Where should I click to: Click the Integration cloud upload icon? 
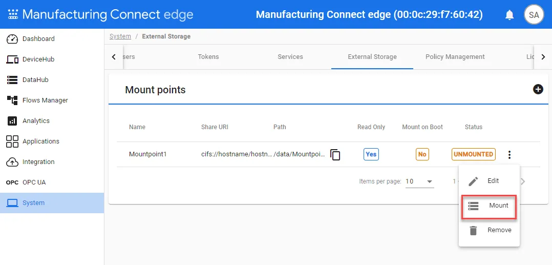click(x=12, y=162)
